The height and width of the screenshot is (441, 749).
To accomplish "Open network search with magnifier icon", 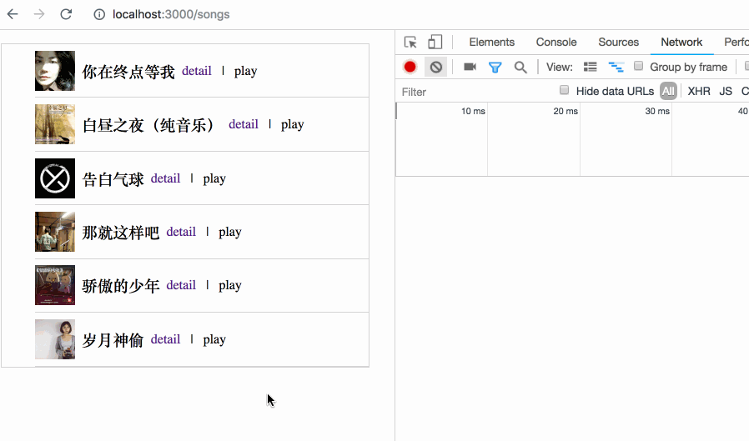I will click(x=520, y=68).
